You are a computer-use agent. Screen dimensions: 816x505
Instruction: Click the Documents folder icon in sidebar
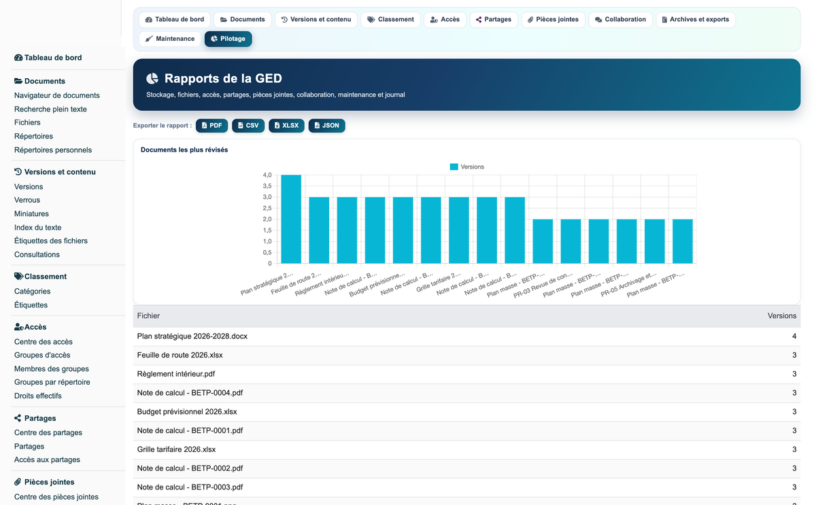tap(18, 81)
